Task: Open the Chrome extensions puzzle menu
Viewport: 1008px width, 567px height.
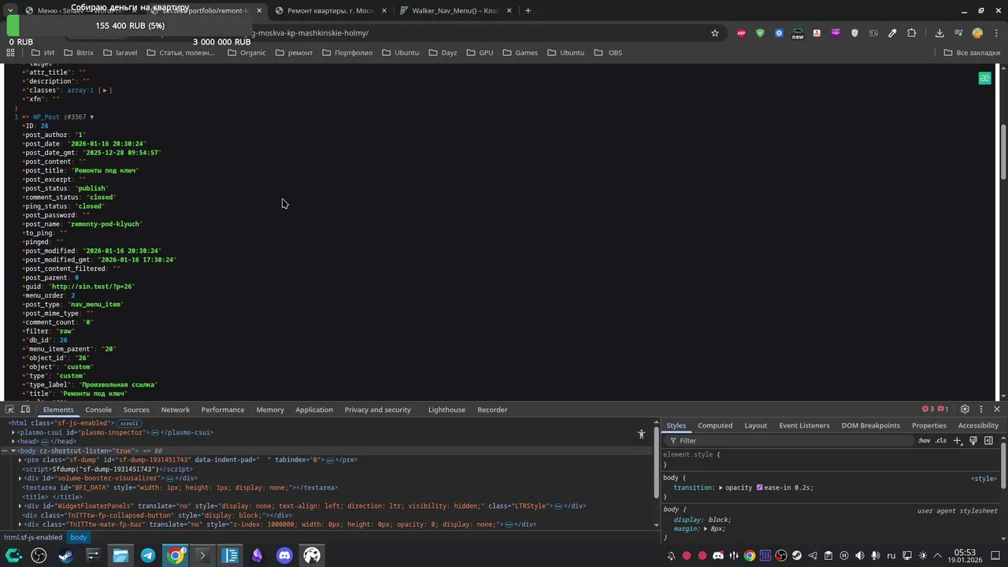Action: pyautogui.click(x=912, y=33)
